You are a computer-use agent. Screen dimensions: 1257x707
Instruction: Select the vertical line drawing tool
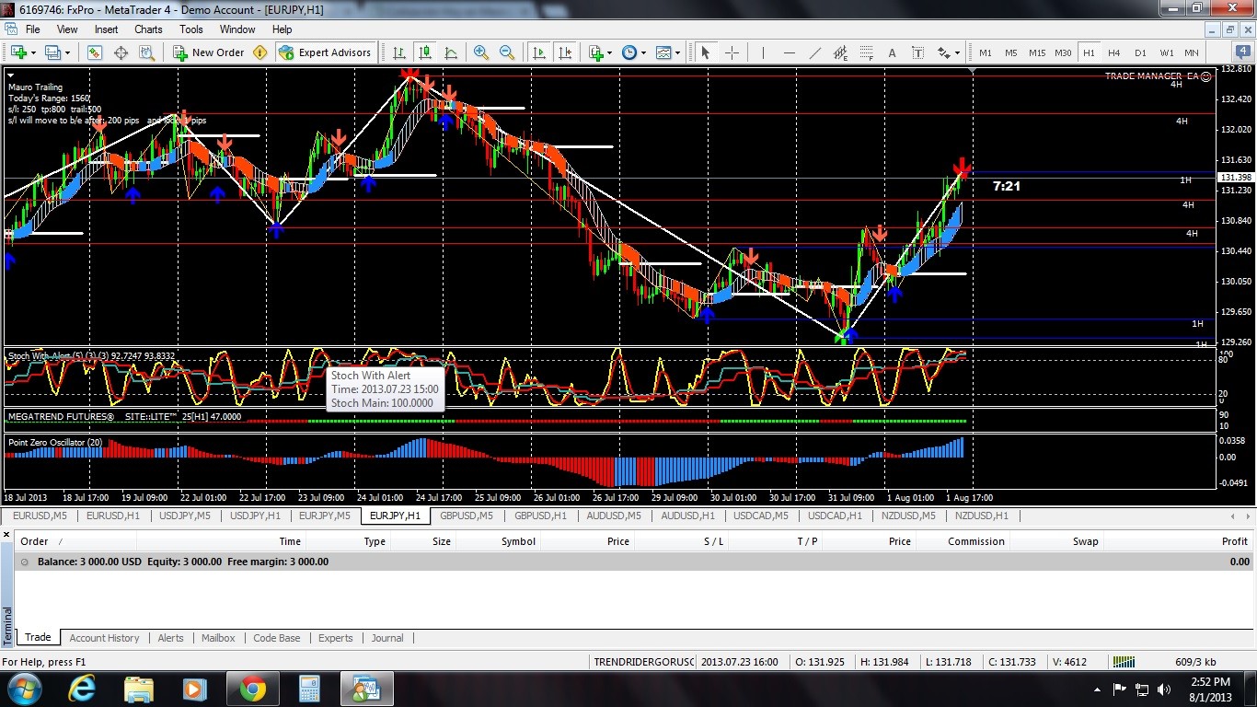tap(763, 52)
